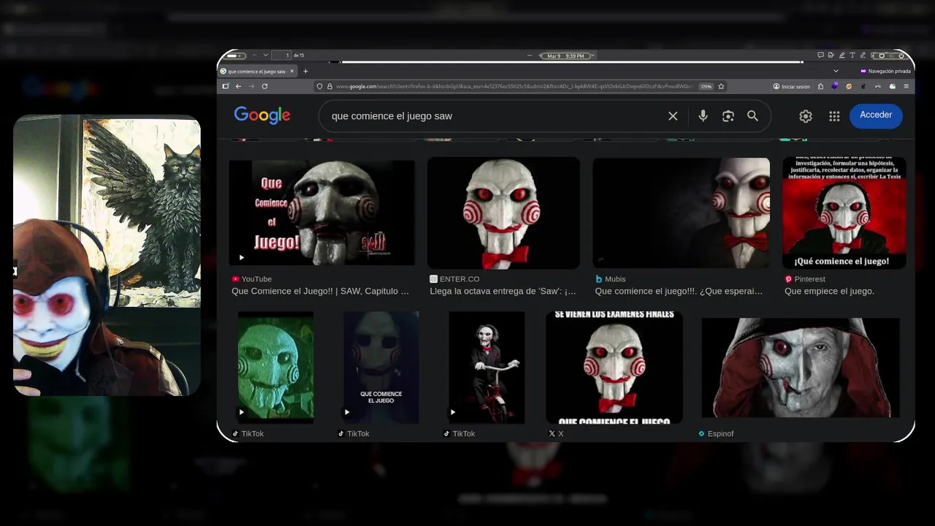Click the highlight pen icon in top bar
935x526 pixels.
[x=841, y=55]
